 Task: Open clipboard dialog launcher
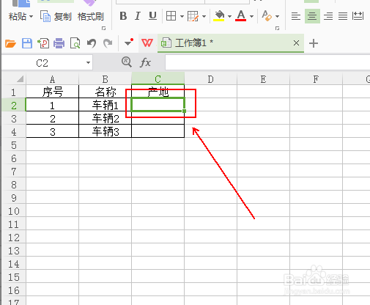(103, 28)
